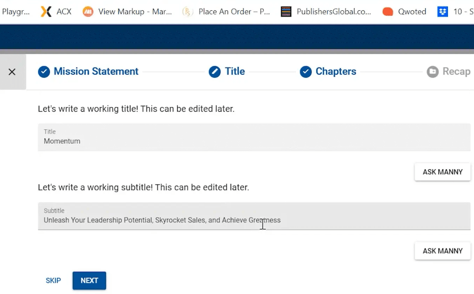This screenshot has height=294, width=474.
Task: Open the ACX bookmark icon
Action: point(46,12)
